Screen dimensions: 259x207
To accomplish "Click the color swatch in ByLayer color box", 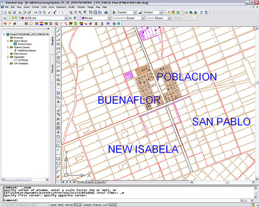I will pyautogui.click(x=83, y=18).
